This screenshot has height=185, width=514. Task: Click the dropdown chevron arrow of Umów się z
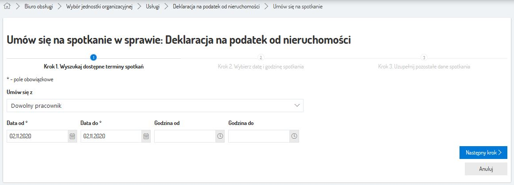pyautogui.click(x=297, y=106)
